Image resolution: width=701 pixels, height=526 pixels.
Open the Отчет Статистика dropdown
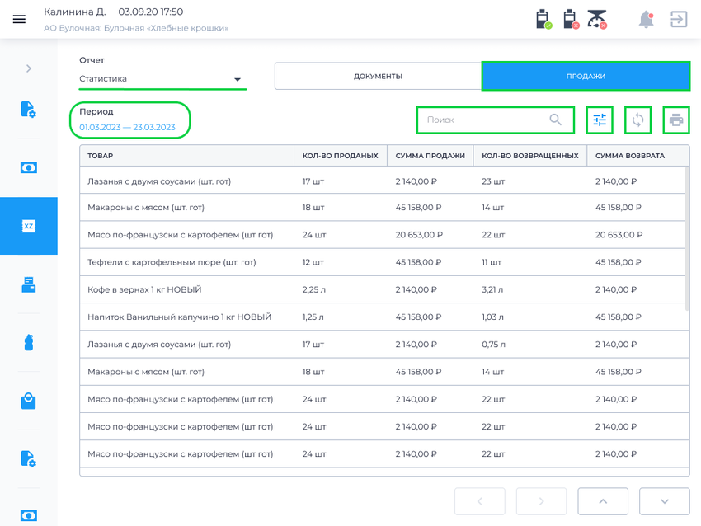(162, 78)
